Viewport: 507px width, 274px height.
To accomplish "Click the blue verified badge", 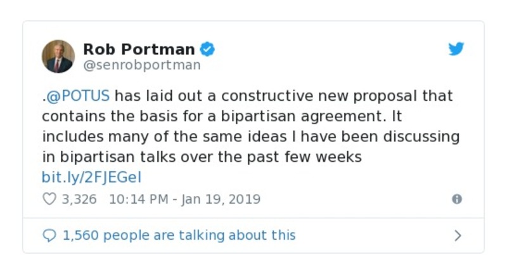I will [x=208, y=49].
